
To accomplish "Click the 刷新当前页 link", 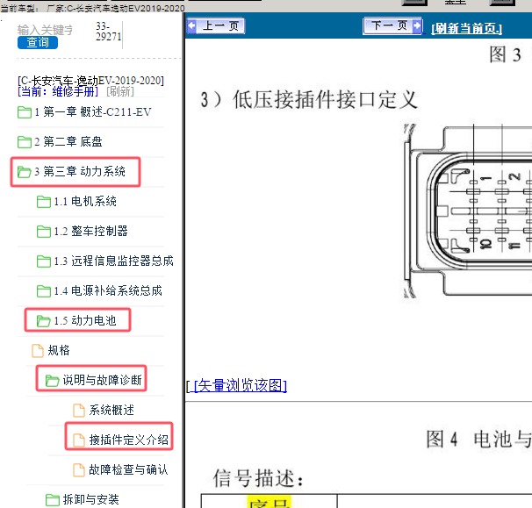I will [x=466, y=28].
